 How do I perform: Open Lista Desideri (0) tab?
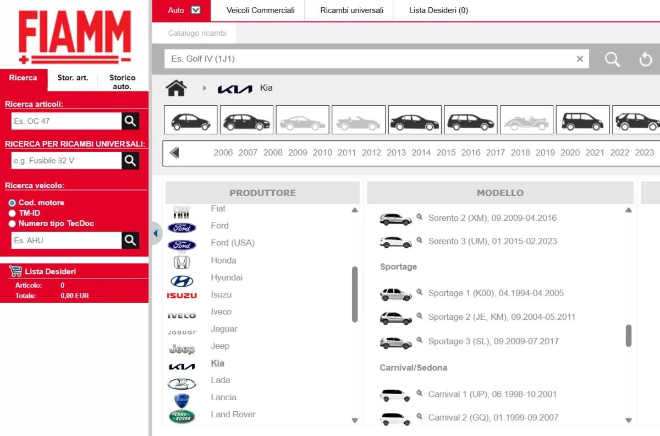click(439, 10)
